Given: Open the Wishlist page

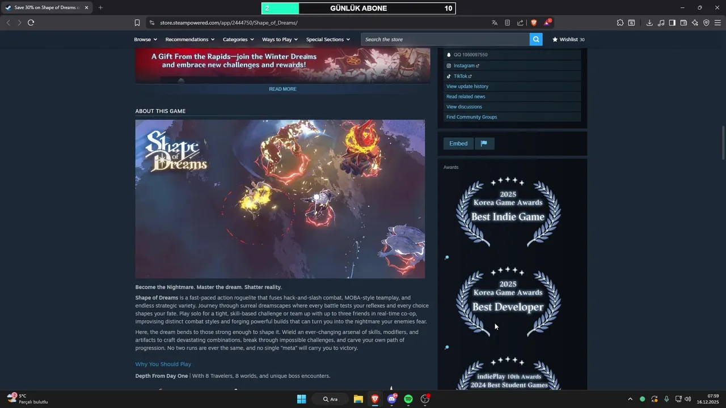Looking at the screenshot, I should pyautogui.click(x=568, y=39).
